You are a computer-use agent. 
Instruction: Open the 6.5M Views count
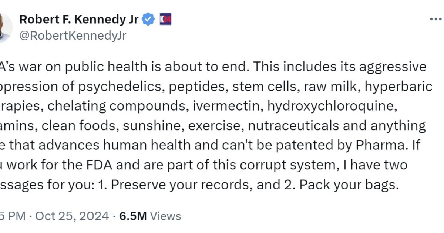(x=150, y=216)
